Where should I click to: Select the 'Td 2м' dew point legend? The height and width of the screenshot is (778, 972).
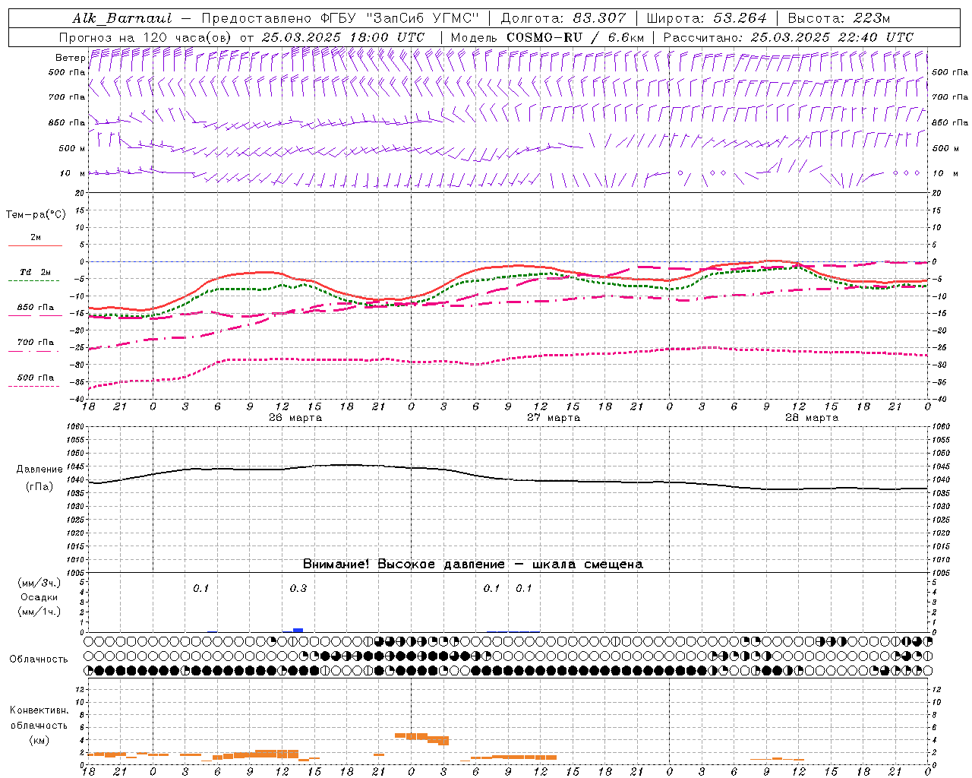tap(36, 272)
